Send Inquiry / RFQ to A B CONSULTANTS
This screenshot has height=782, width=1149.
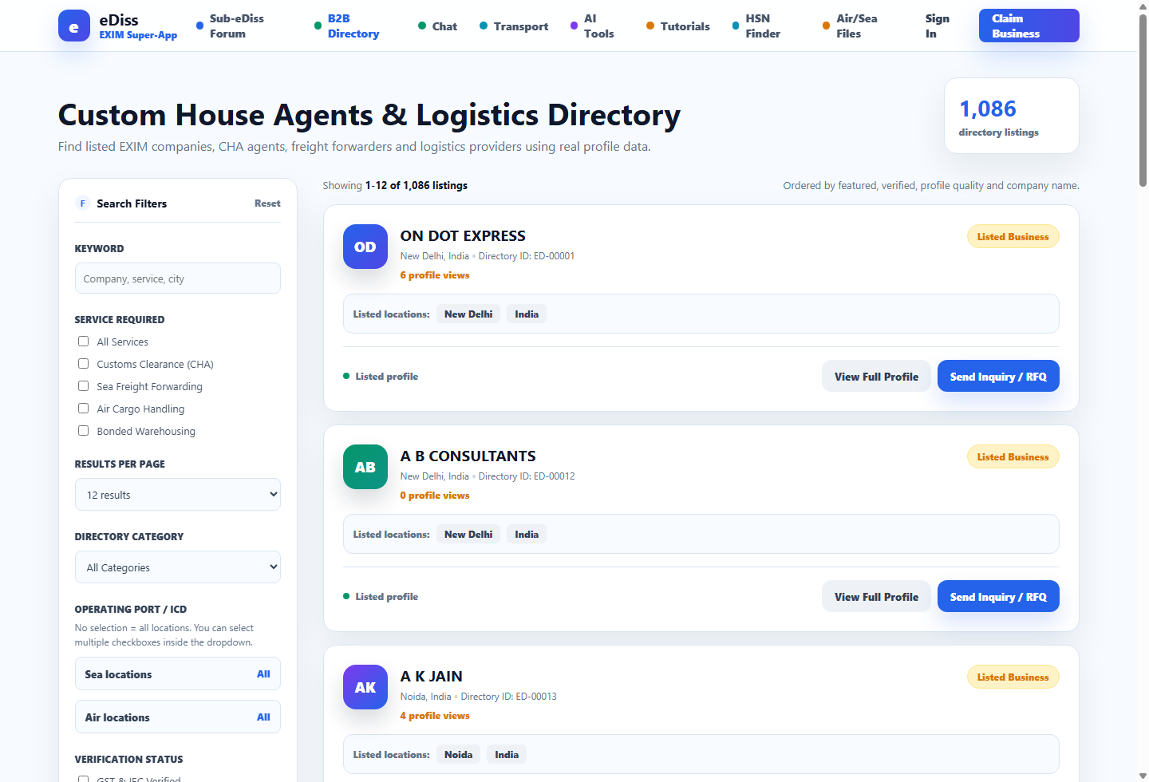[x=998, y=597]
